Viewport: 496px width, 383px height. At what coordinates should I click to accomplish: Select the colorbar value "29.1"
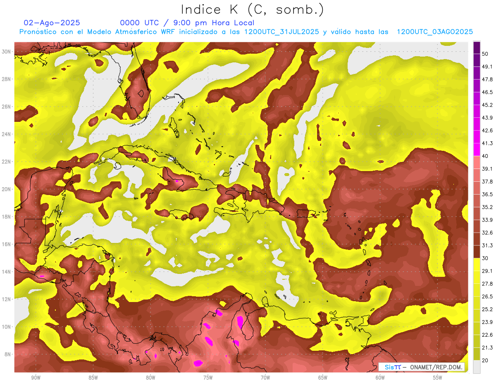click(x=487, y=271)
